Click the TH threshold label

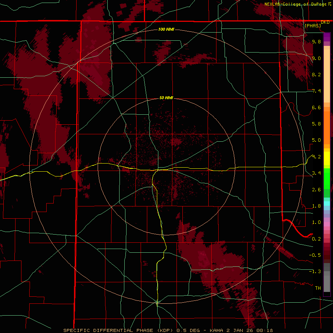tap(318, 288)
